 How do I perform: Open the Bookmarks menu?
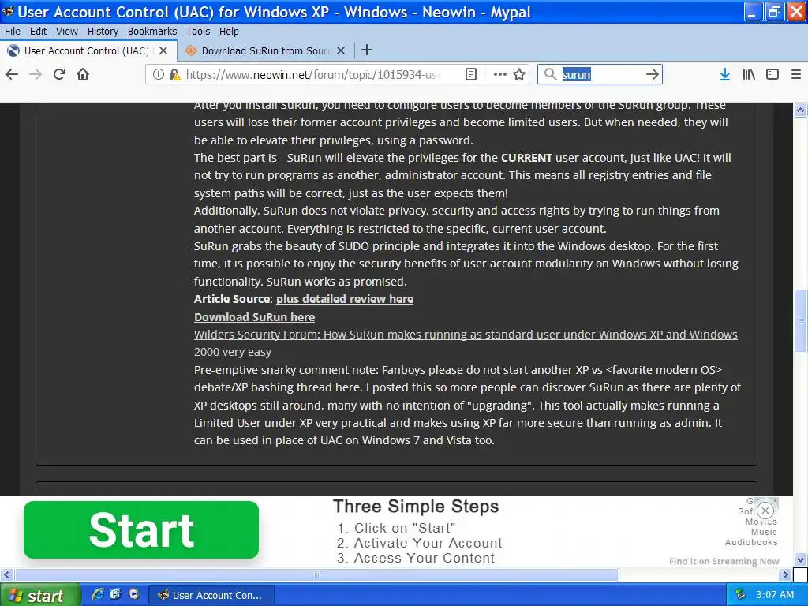point(152,32)
